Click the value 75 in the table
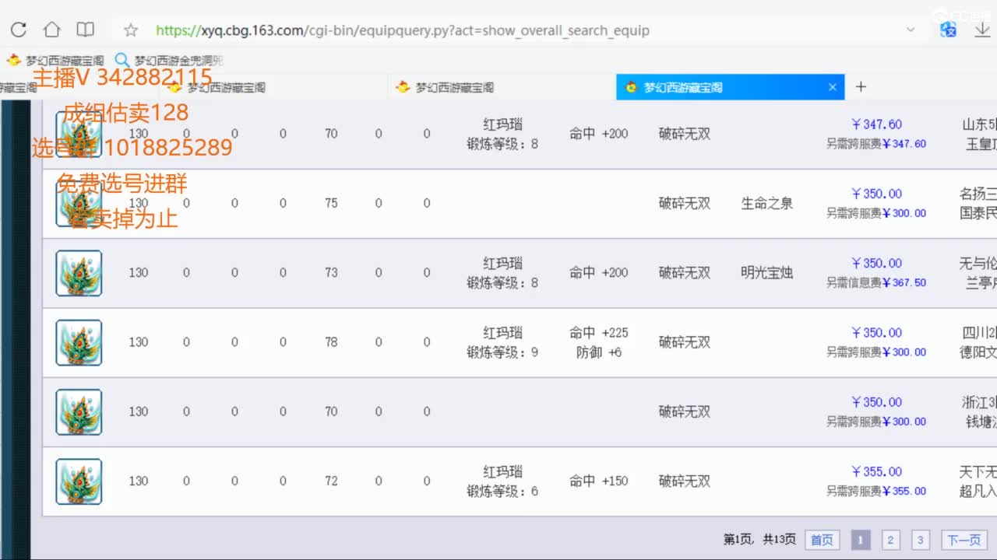This screenshot has width=997, height=560. (x=331, y=203)
